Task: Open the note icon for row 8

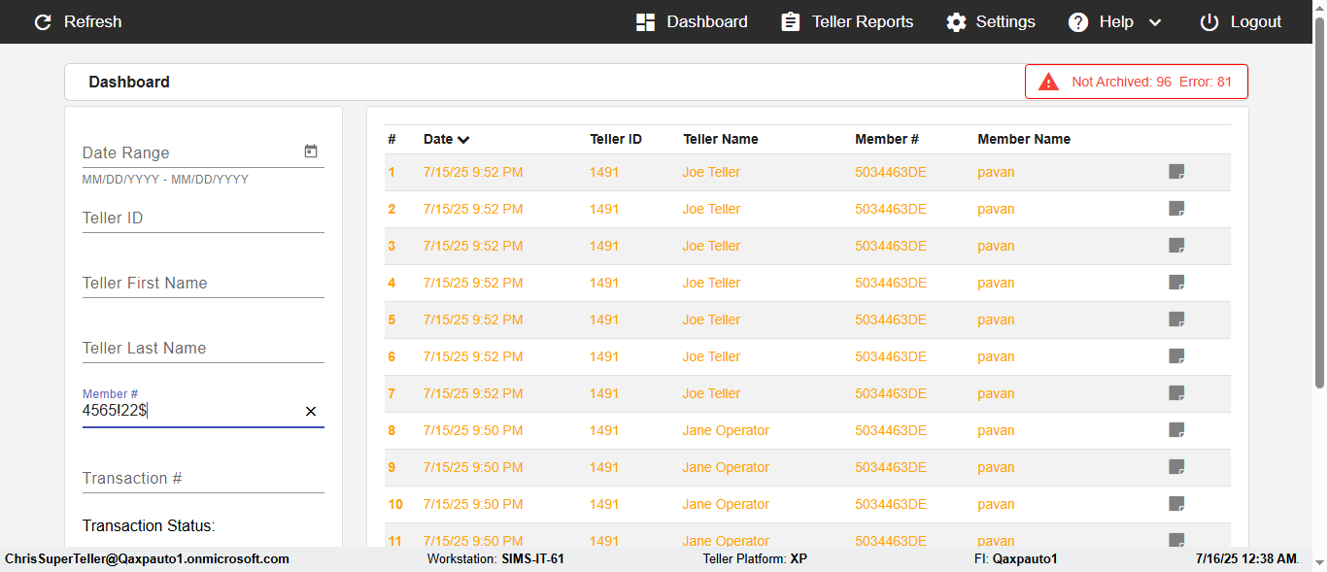Action: [x=1176, y=430]
